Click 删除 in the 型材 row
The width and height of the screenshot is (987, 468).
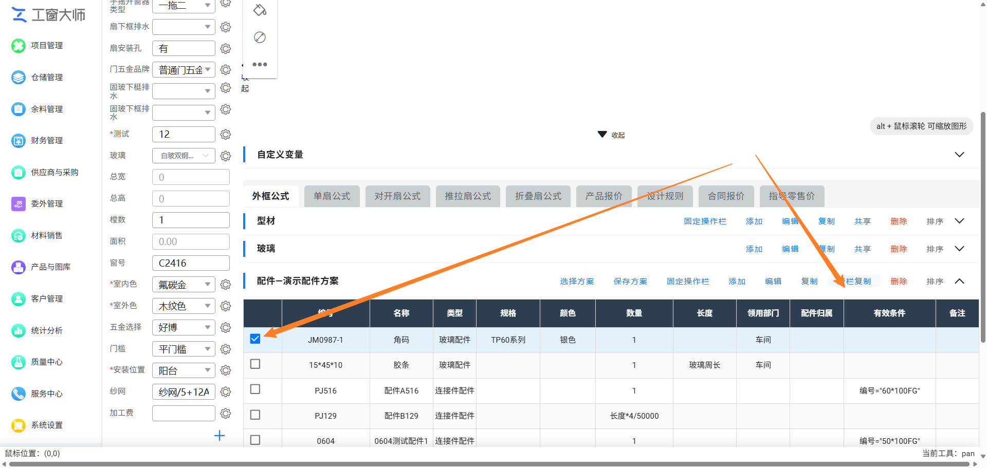tap(899, 221)
